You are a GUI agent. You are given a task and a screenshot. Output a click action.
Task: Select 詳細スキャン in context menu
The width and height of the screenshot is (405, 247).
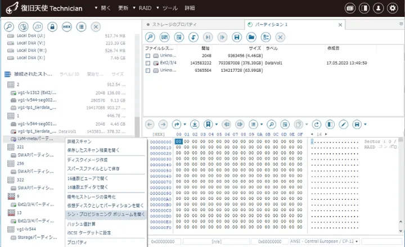79,141
